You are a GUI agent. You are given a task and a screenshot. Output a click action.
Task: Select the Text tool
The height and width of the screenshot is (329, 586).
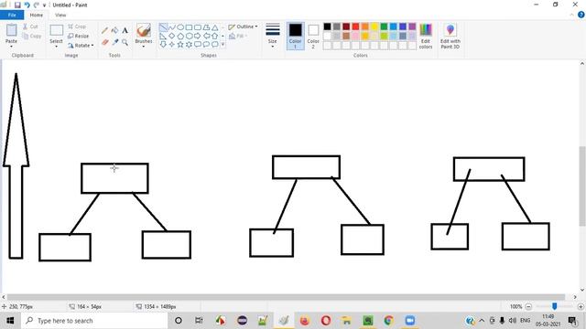125,30
